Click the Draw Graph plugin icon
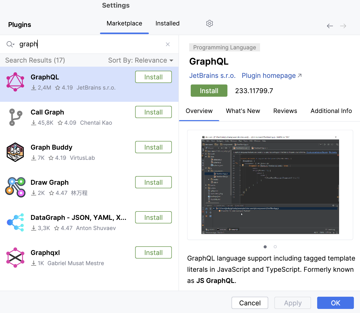Viewport: 360px width, 313px height. coord(15,187)
